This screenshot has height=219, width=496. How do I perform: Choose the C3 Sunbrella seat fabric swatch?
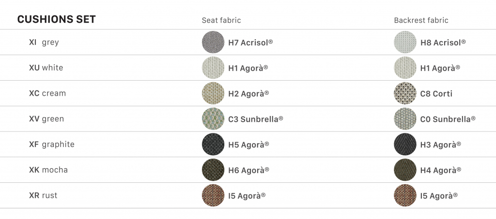point(213,119)
